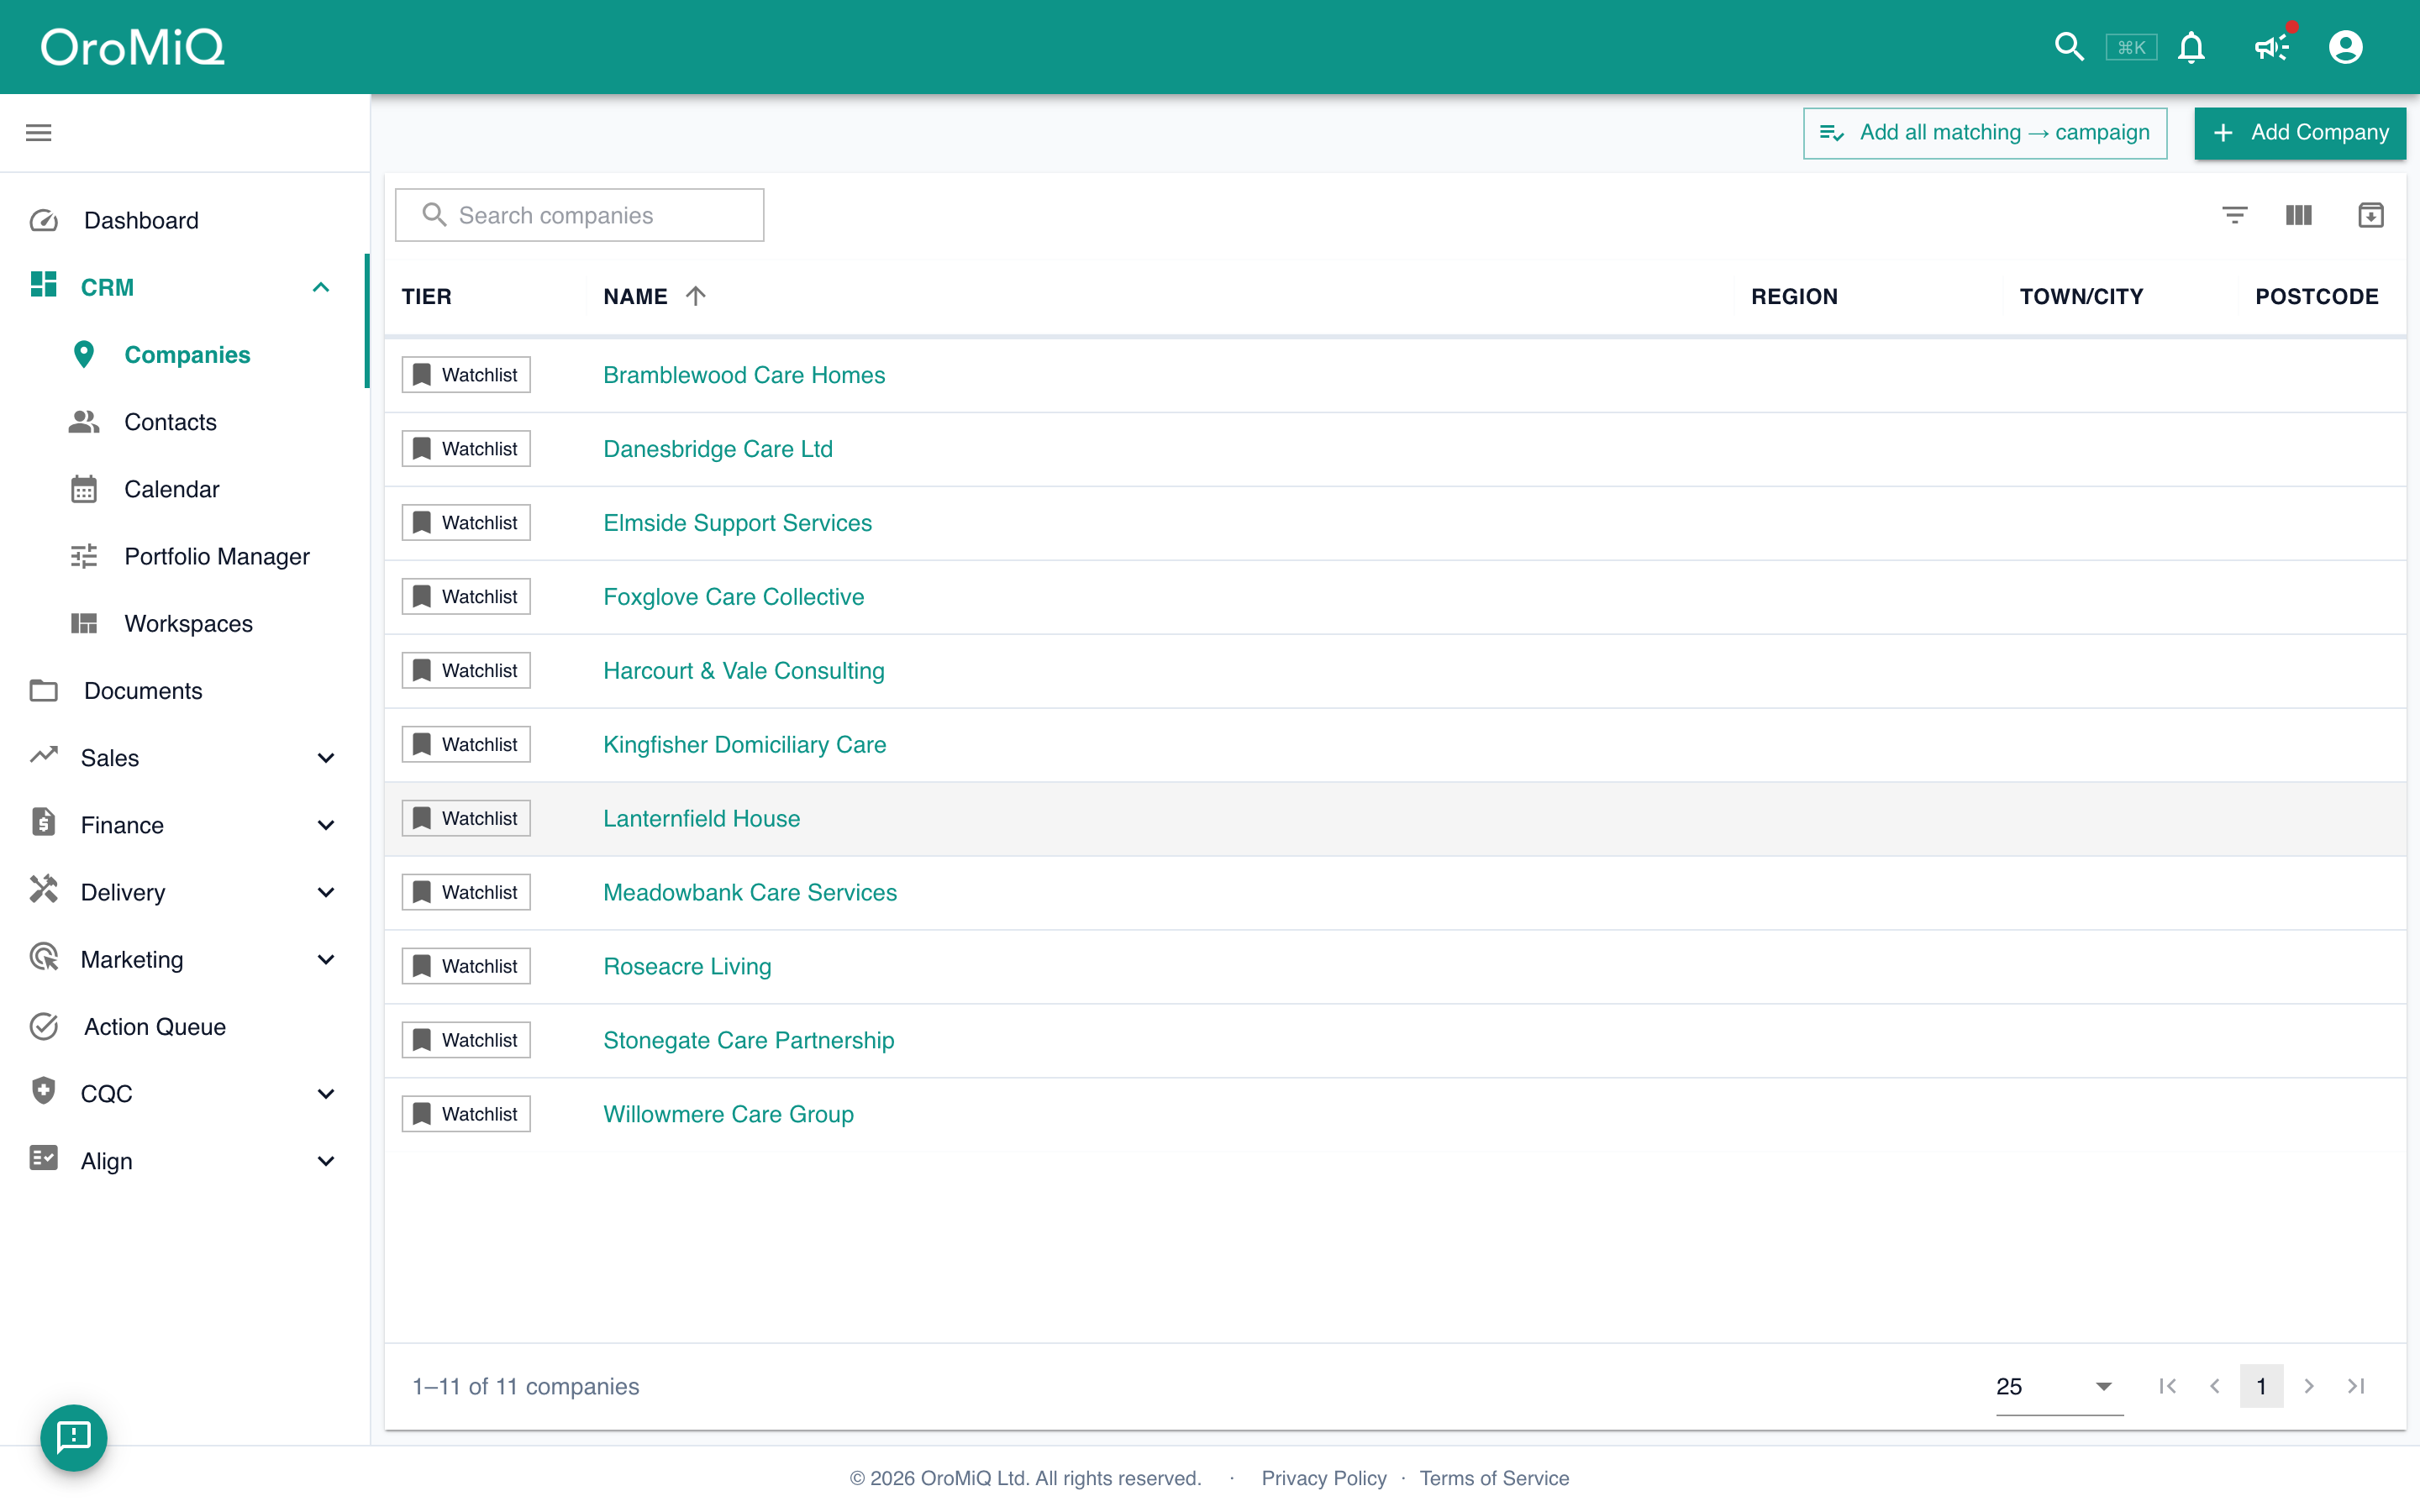Click the CQC shield icon
The width and height of the screenshot is (2420, 1512).
[43, 1091]
